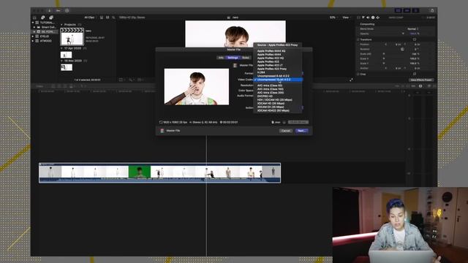Click timeline clip green screen frame

tap(140, 172)
